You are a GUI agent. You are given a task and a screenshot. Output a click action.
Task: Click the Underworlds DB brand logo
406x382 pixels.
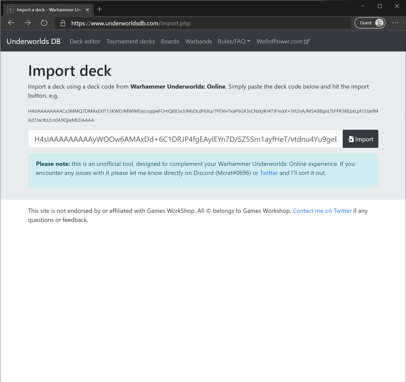coord(34,41)
